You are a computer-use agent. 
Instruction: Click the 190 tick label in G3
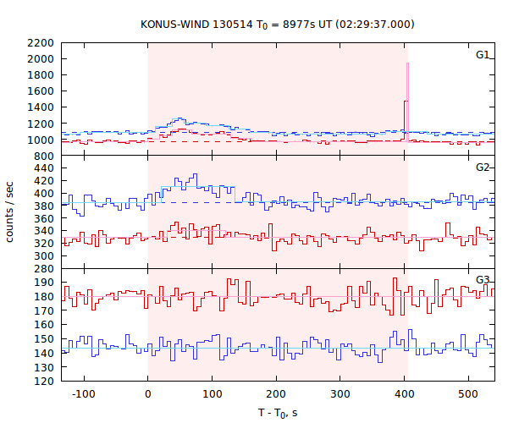pos(44,283)
